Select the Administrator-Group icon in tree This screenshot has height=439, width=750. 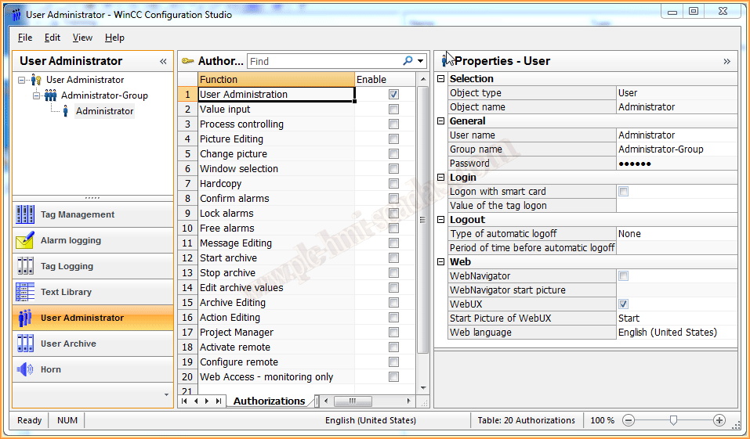50,95
